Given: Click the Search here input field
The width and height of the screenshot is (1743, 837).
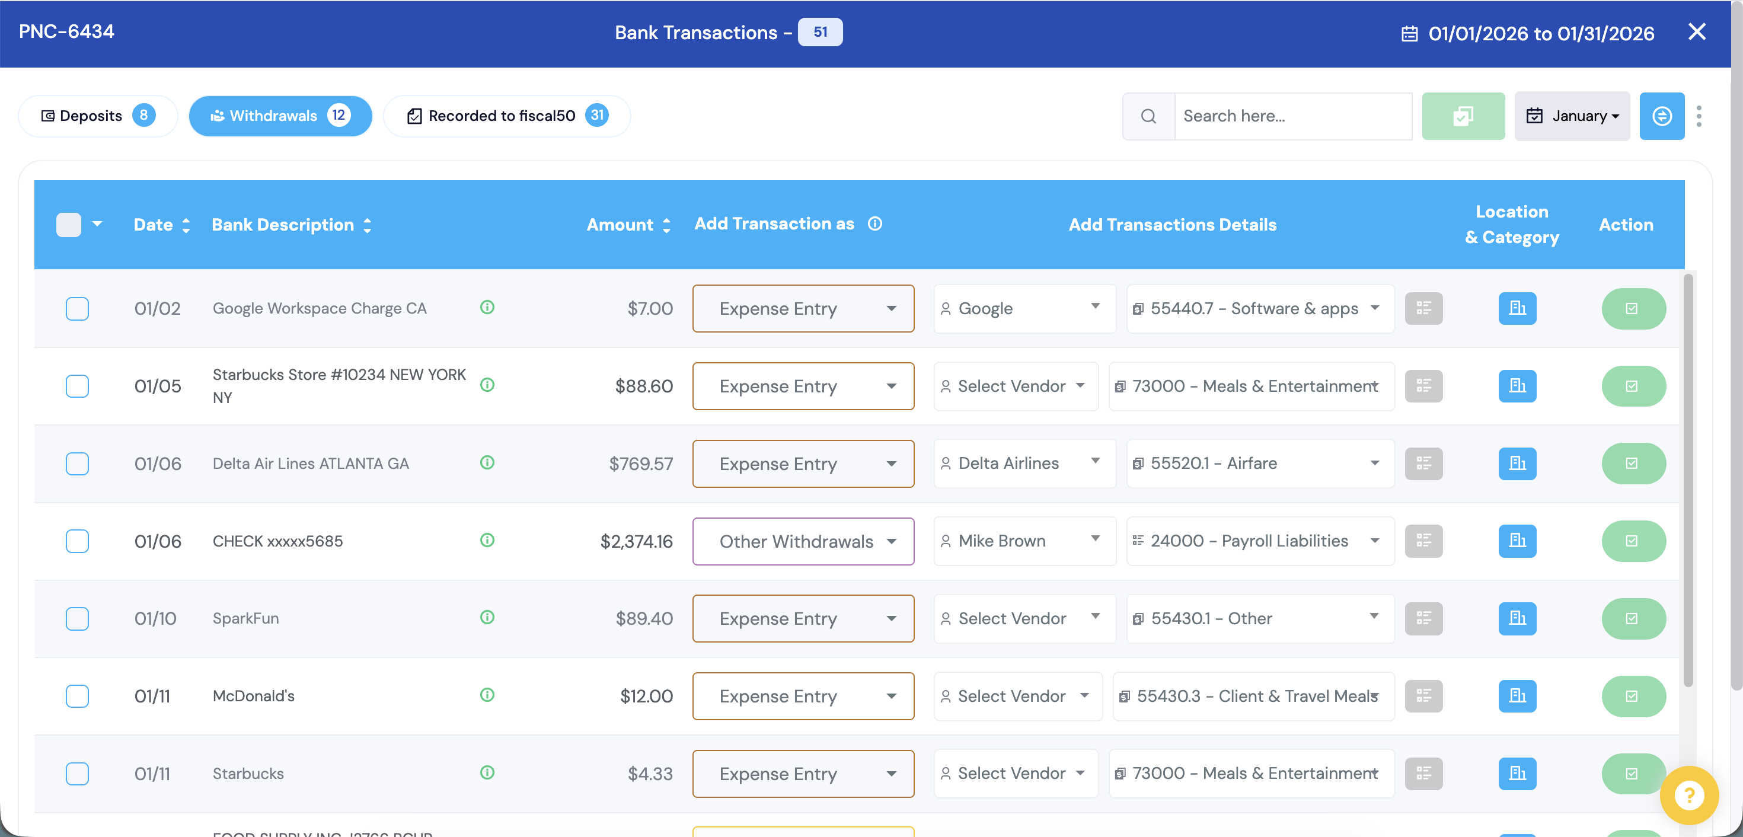Looking at the screenshot, I should tap(1293, 116).
